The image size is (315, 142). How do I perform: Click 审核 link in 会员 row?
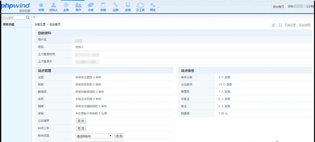tap(98, 99)
